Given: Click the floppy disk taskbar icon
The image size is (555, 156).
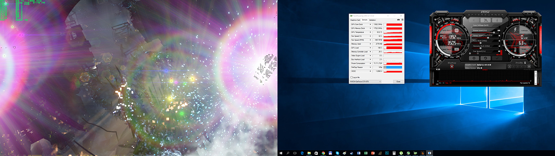Looking at the screenshot, I should [x=330, y=153].
